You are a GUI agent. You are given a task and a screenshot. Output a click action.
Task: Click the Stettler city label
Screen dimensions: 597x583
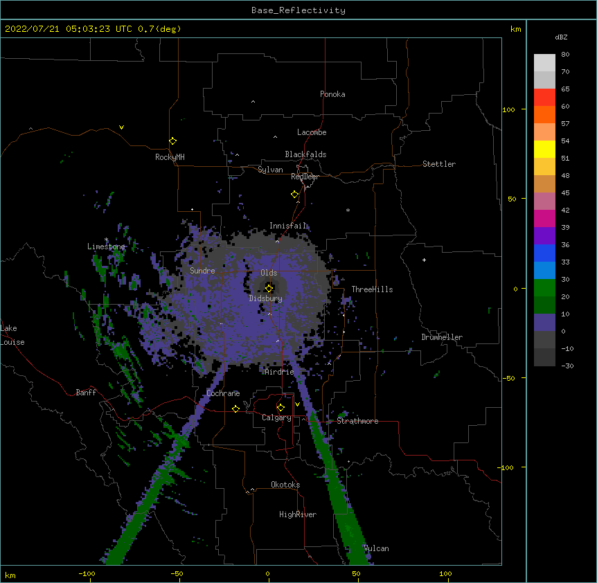tap(439, 164)
